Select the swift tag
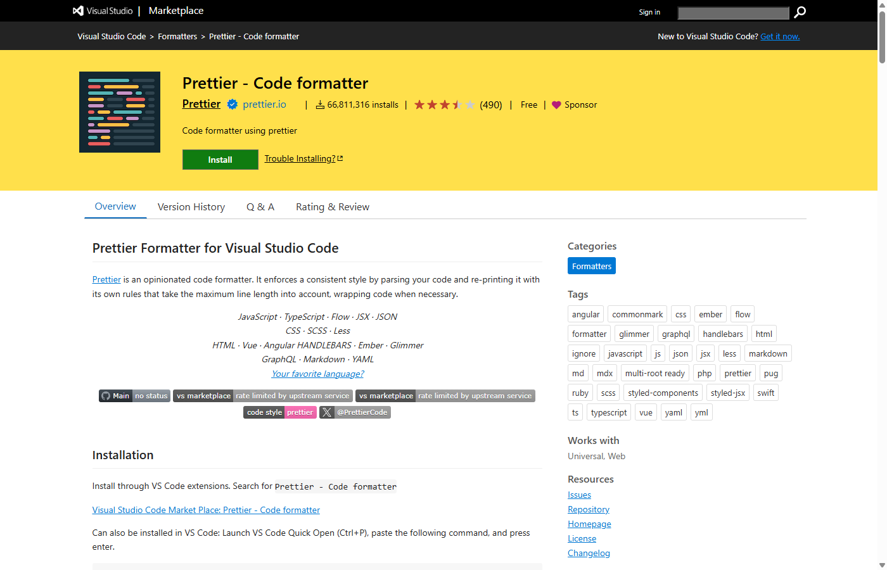This screenshot has height=570, width=887. click(x=765, y=393)
